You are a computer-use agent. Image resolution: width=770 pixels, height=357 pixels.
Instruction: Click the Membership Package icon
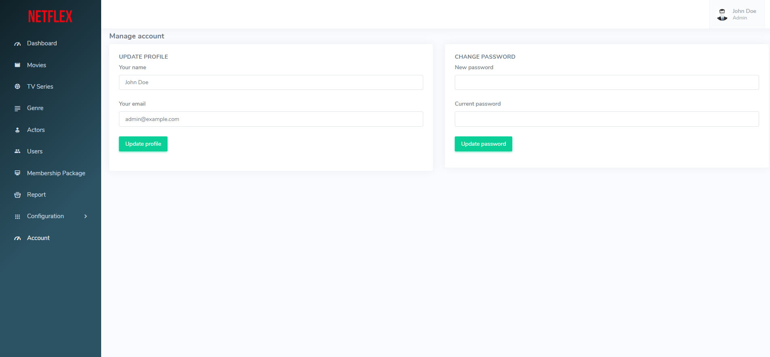tap(17, 173)
